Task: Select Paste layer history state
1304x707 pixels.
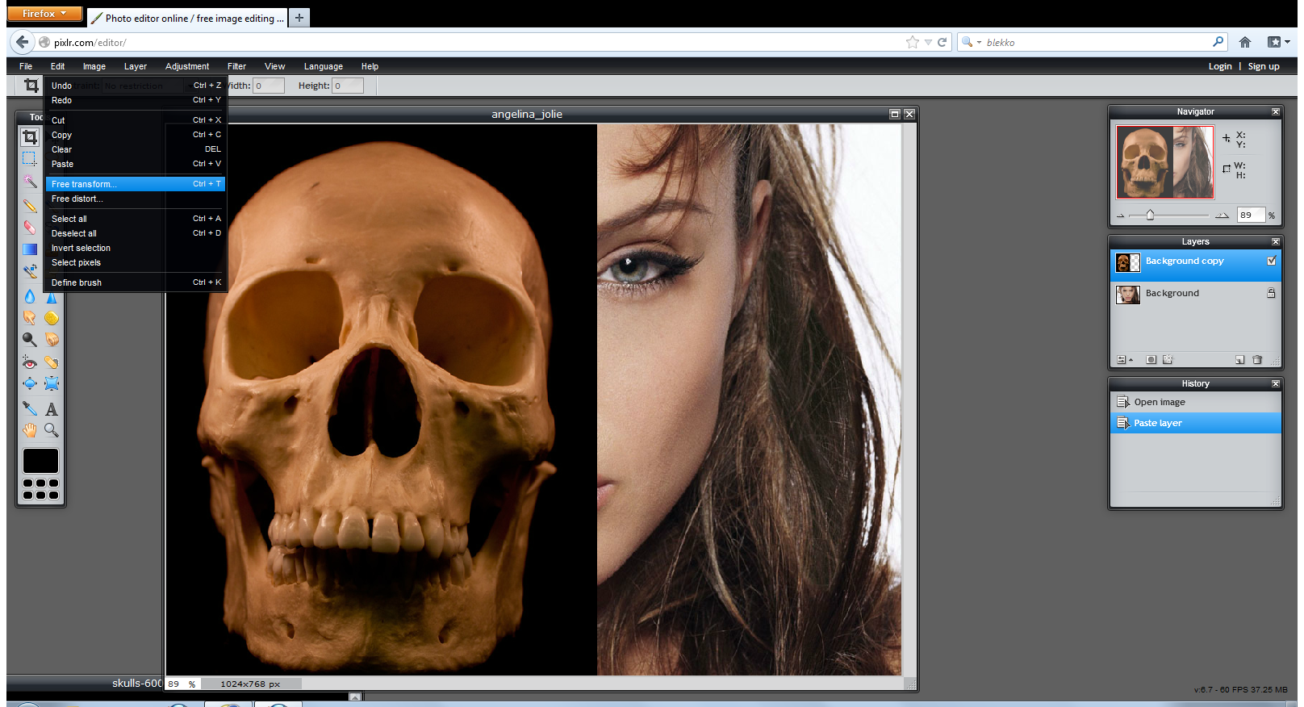Action: coord(1196,423)
